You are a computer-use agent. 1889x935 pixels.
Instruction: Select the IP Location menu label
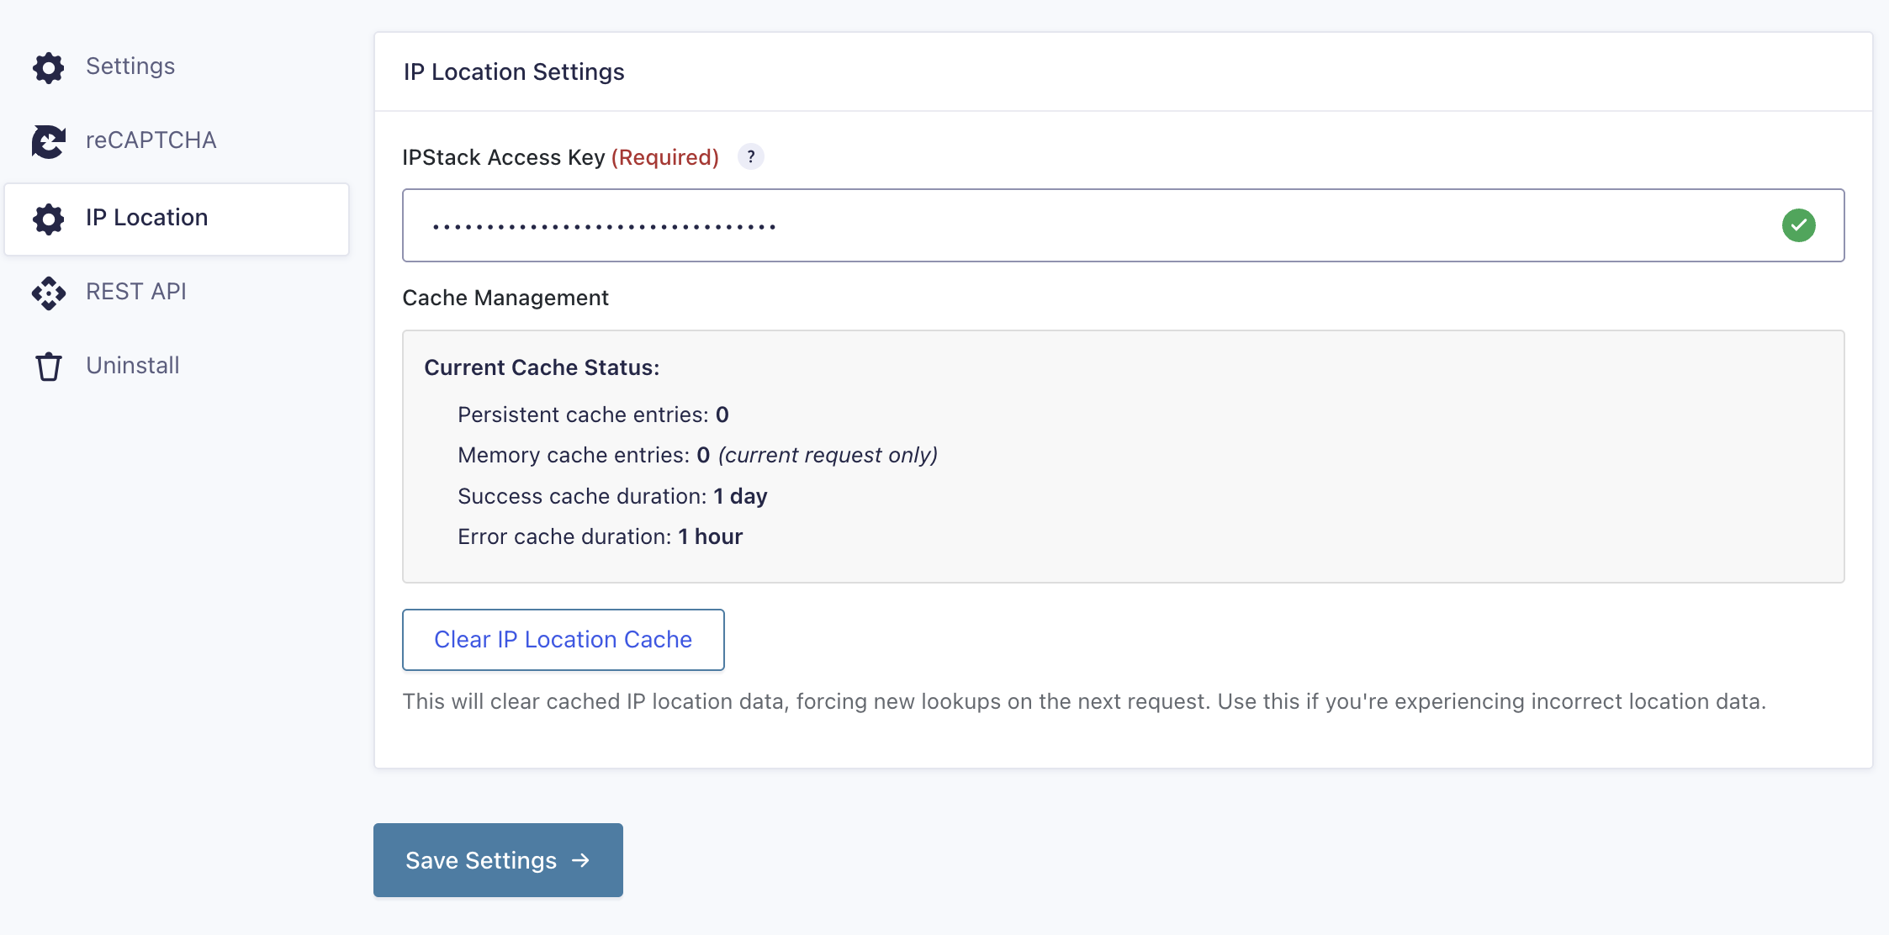coord(147,218)
